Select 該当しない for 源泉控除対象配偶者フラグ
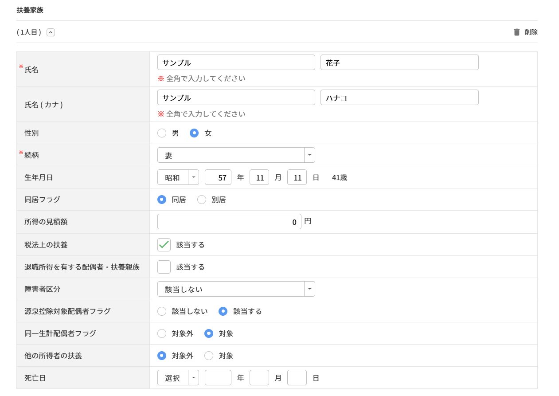 (x=162, y=311)
